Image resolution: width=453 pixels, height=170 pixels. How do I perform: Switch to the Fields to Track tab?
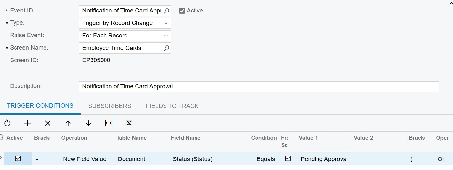click(x=172, y=106)
